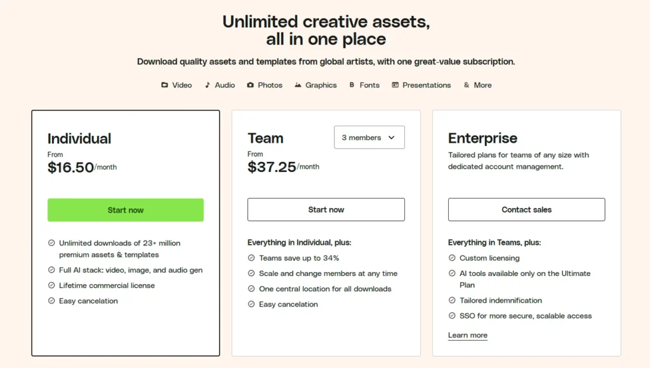Click the More ampersand icon
The width and height of the screenshot is (650, 368).
(467, 85)
